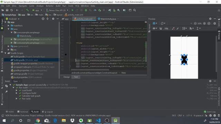Open the Event Log

tap(210, 112)
